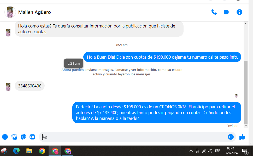Open the Windows notification center
253x156 pixels.
click(245, 151)
